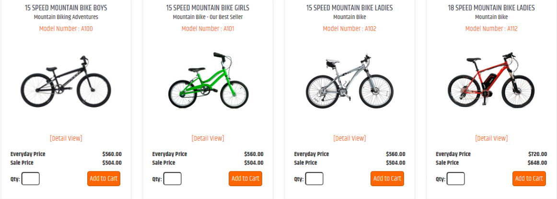557x199 pixels.
Task: Focus the Qty field for model A102
Action: coord(314,178)
